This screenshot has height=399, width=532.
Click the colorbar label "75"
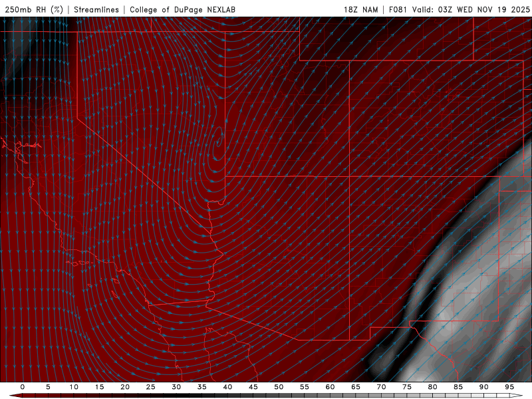pyautogui.click(x=407, y=387)
